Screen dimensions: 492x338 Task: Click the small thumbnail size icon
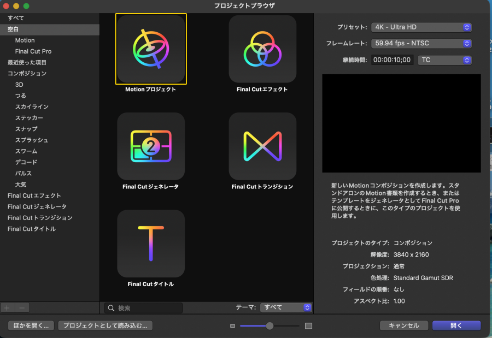coord(232,326)
